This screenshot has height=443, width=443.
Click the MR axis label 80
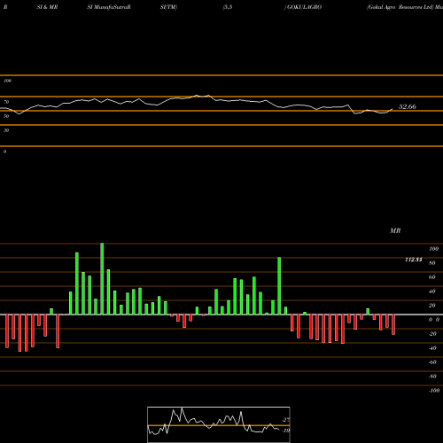(x=432, y=263)
